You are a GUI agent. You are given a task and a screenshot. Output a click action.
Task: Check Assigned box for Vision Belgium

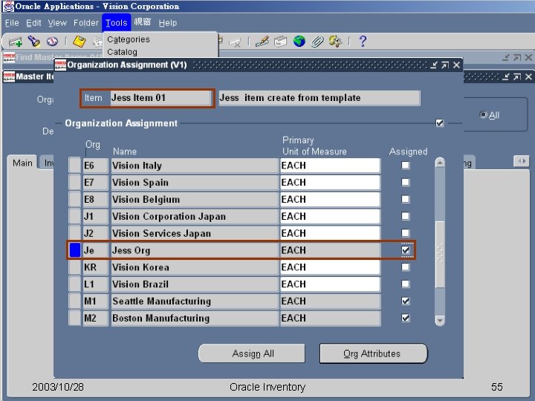click(406, 199)
